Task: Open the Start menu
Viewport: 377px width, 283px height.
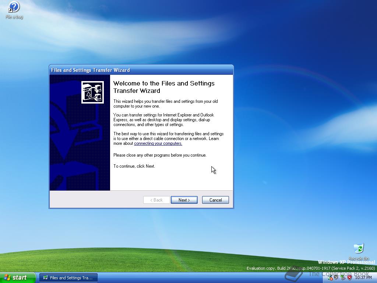Action: pyautogui.click(x=18, y=278)
